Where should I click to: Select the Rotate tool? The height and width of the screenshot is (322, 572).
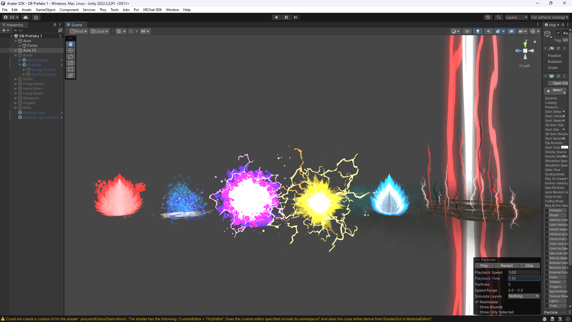click(71, 57)
